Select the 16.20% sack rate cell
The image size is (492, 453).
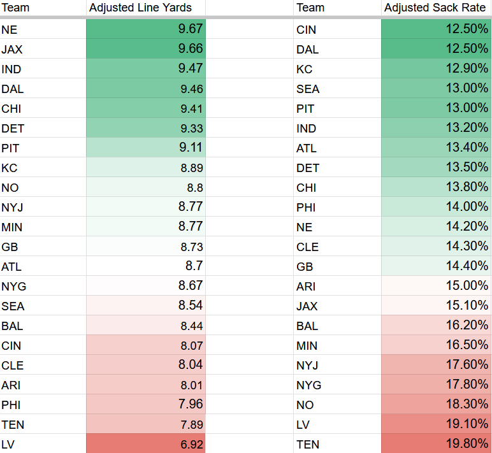point(435,326)
